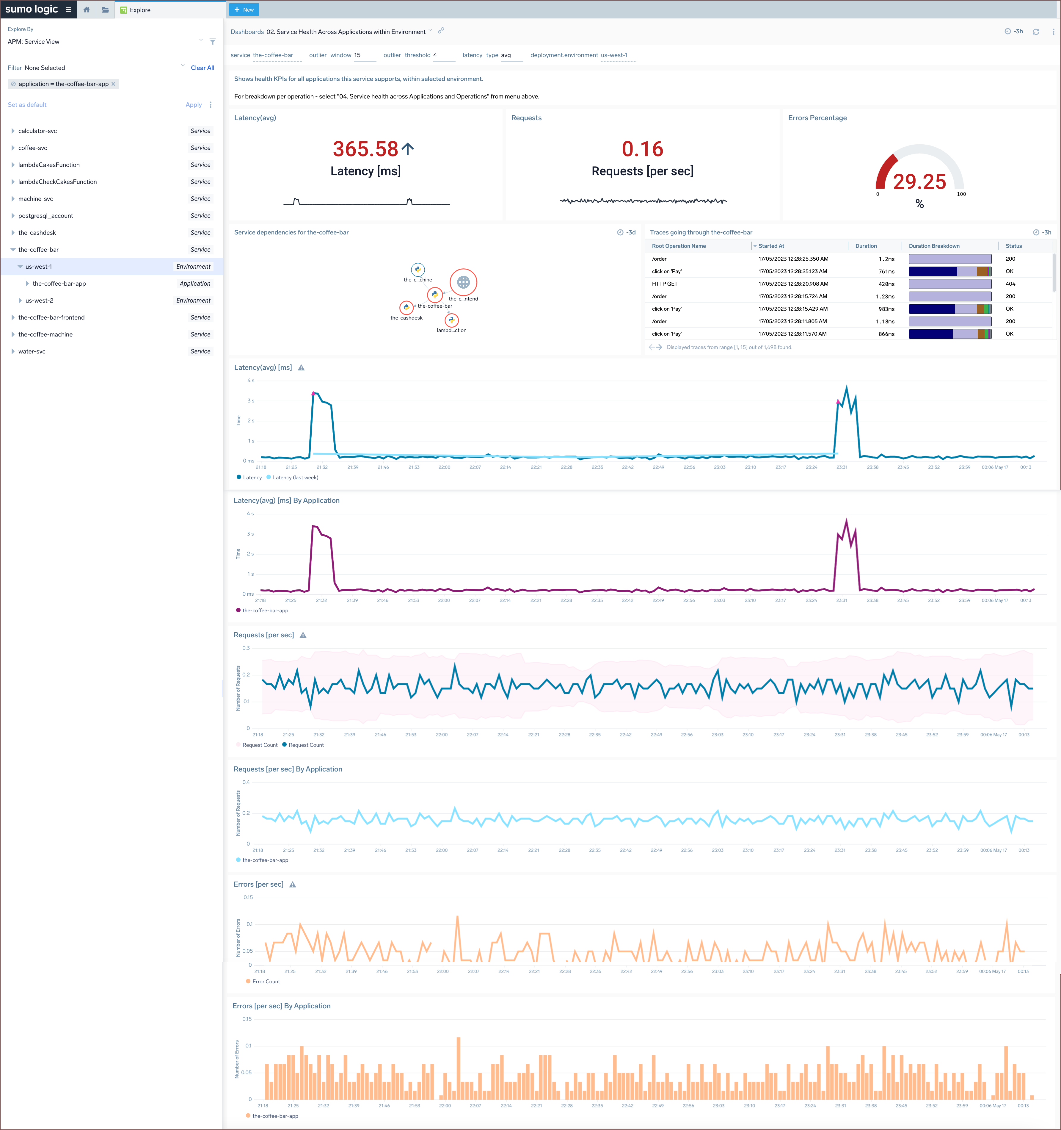Expand the coffee-svc tree node
The height and width of the screenshot is (1130, 1061).
click(x=13, y=148)
